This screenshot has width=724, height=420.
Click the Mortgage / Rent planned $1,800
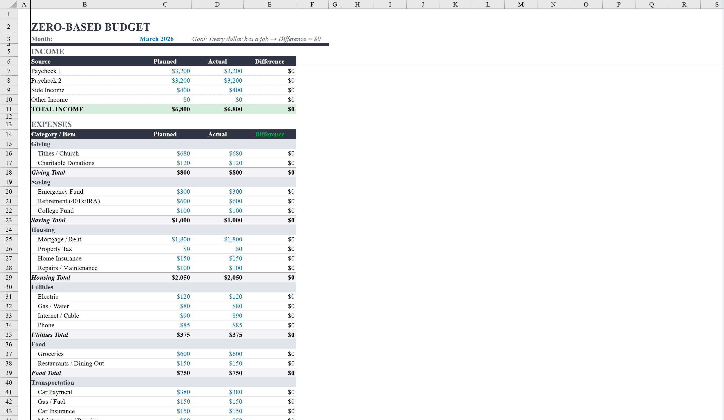181,239
